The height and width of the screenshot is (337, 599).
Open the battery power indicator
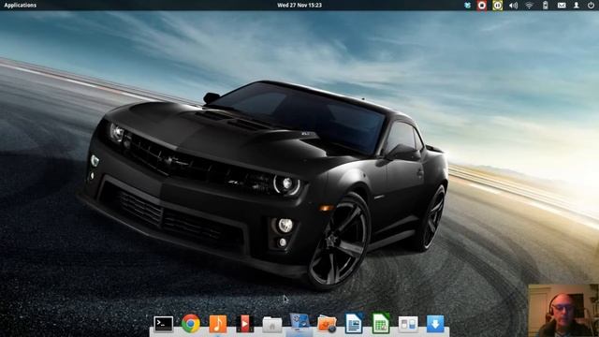pos(545,6)
